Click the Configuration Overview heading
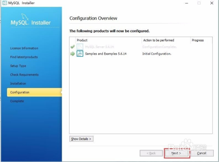 [93, 18]
